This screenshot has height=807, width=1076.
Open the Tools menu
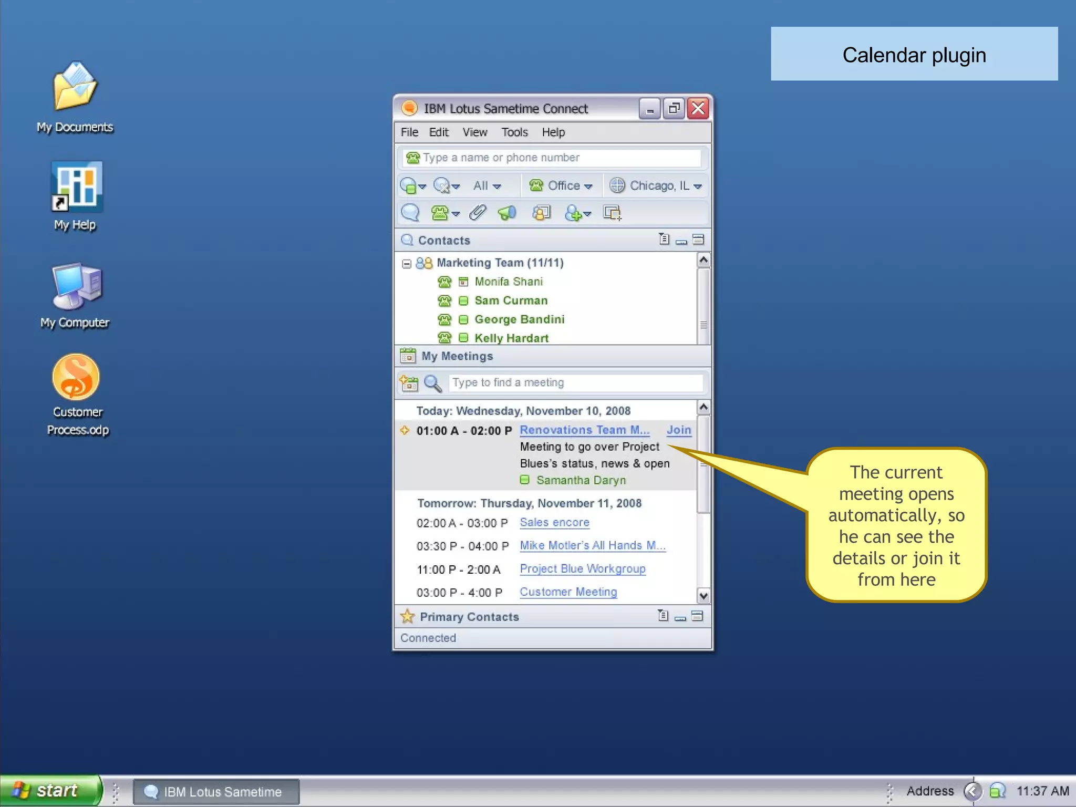click(x=514, y=132)
